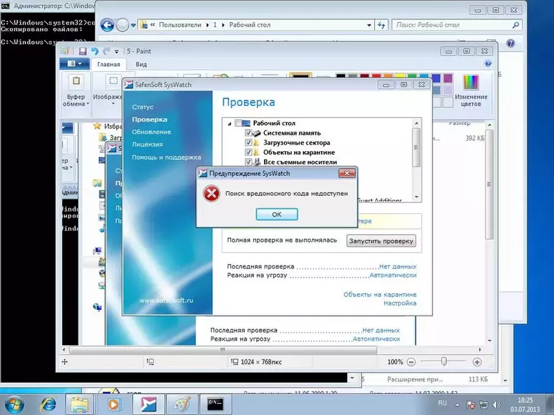Click the zoom in plus button in Paint
The image size is (554, 415).
(477, 362)
